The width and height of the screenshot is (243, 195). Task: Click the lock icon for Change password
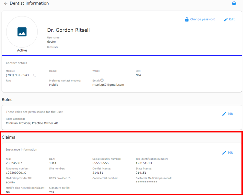coord(187,19)
